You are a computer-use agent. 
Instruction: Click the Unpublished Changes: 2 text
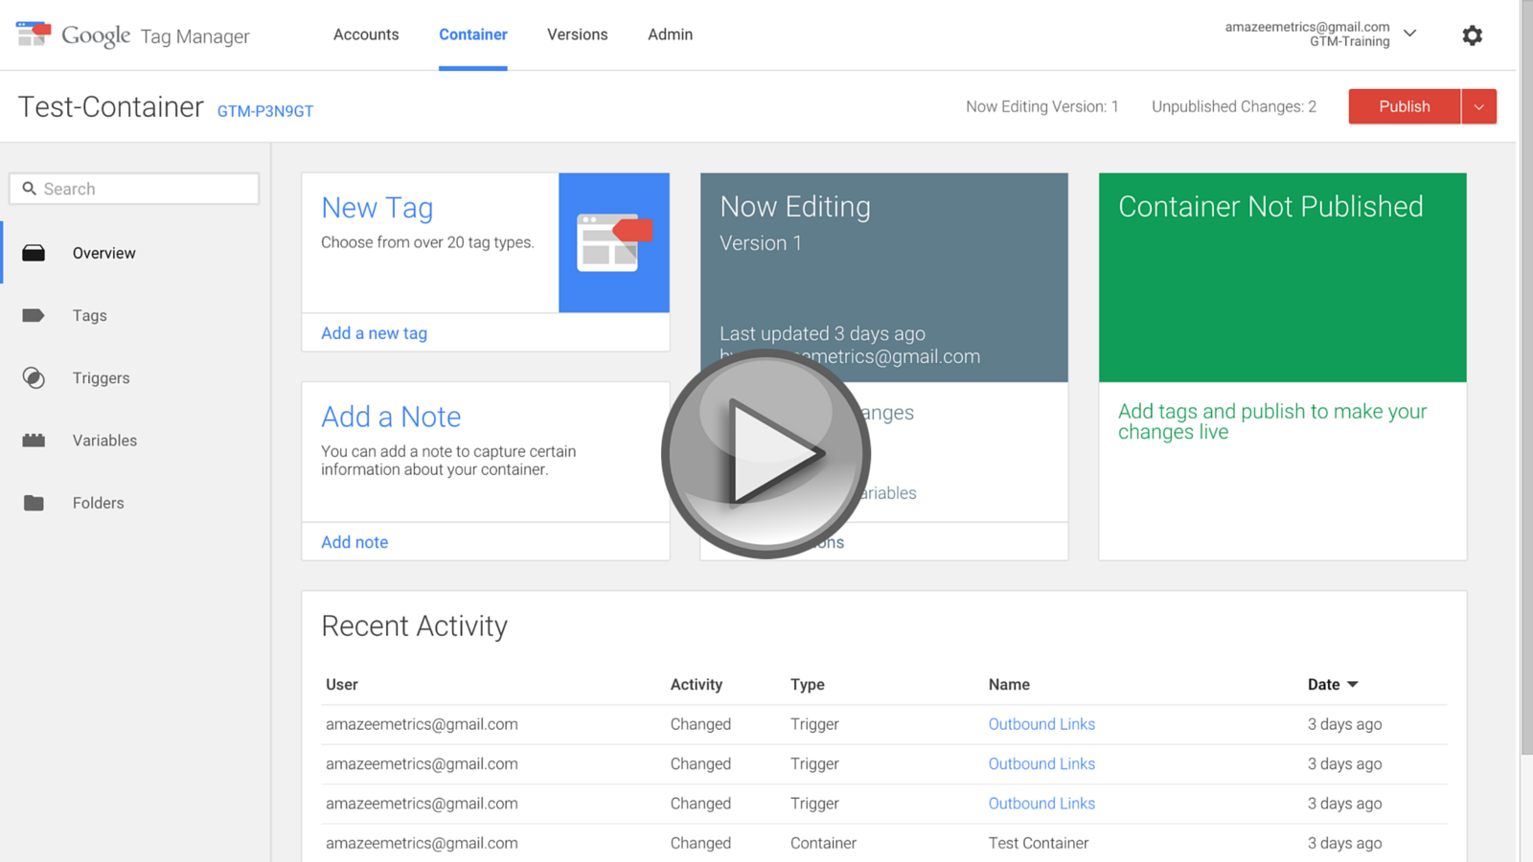pos(1234,106)
